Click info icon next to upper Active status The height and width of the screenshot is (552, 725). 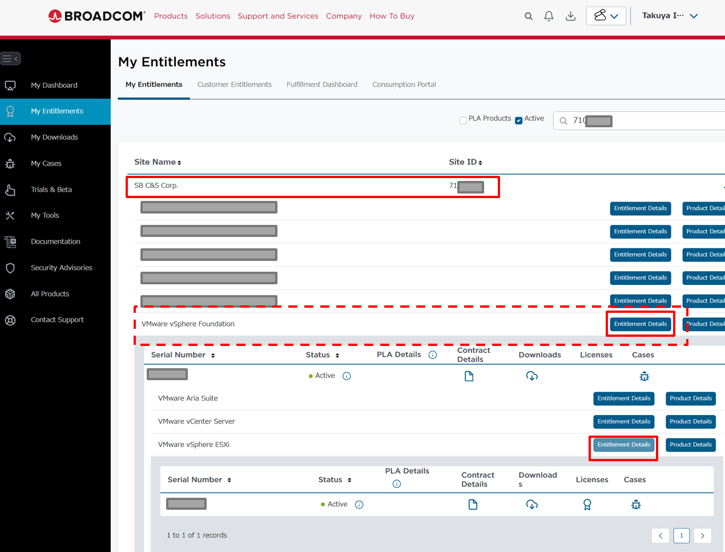coord(347,376)
